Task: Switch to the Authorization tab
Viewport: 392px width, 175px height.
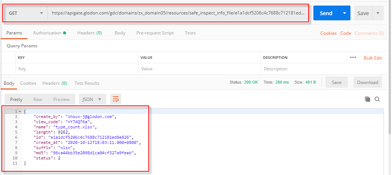Action: (49, 33)
